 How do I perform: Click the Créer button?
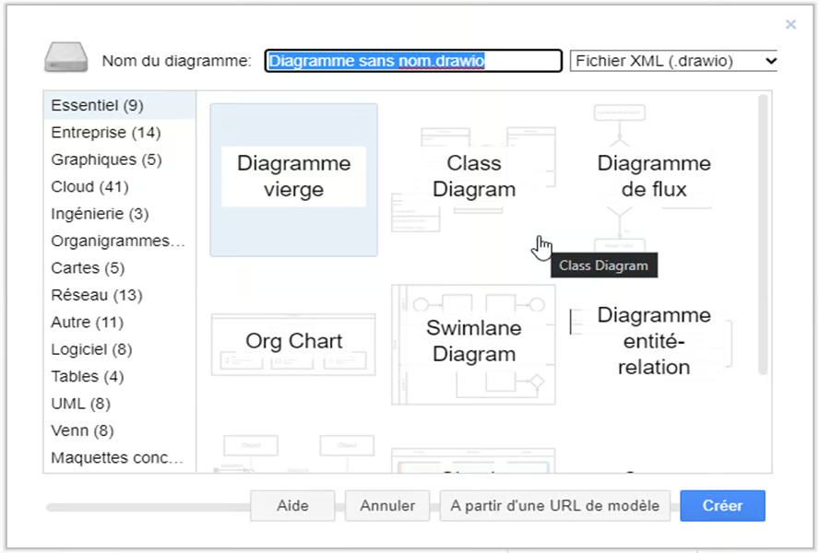pos(722,505)
